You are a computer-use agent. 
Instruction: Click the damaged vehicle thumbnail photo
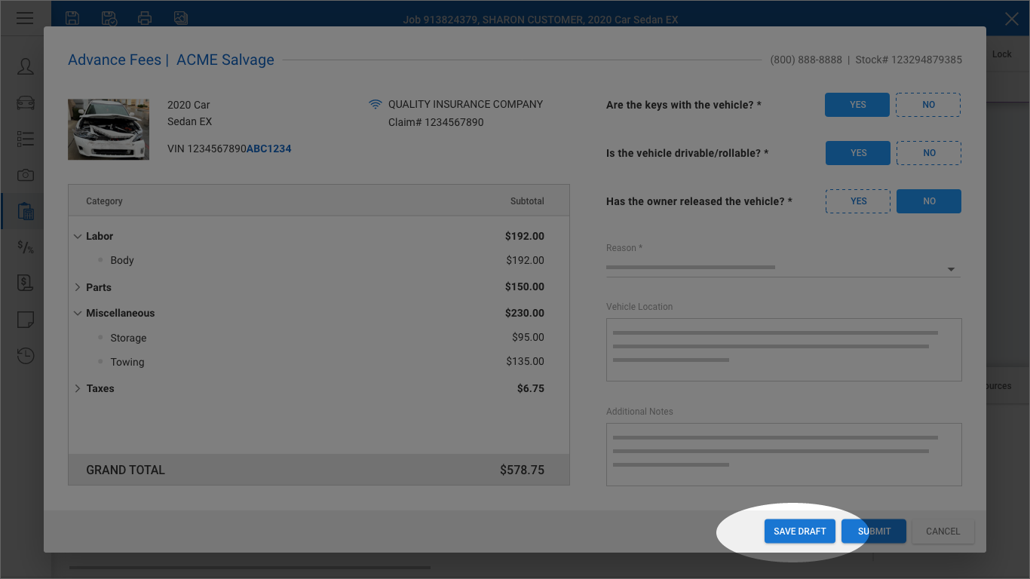point(109,129)
